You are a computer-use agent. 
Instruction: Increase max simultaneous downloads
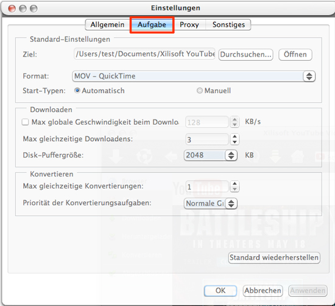pos(234,137)
